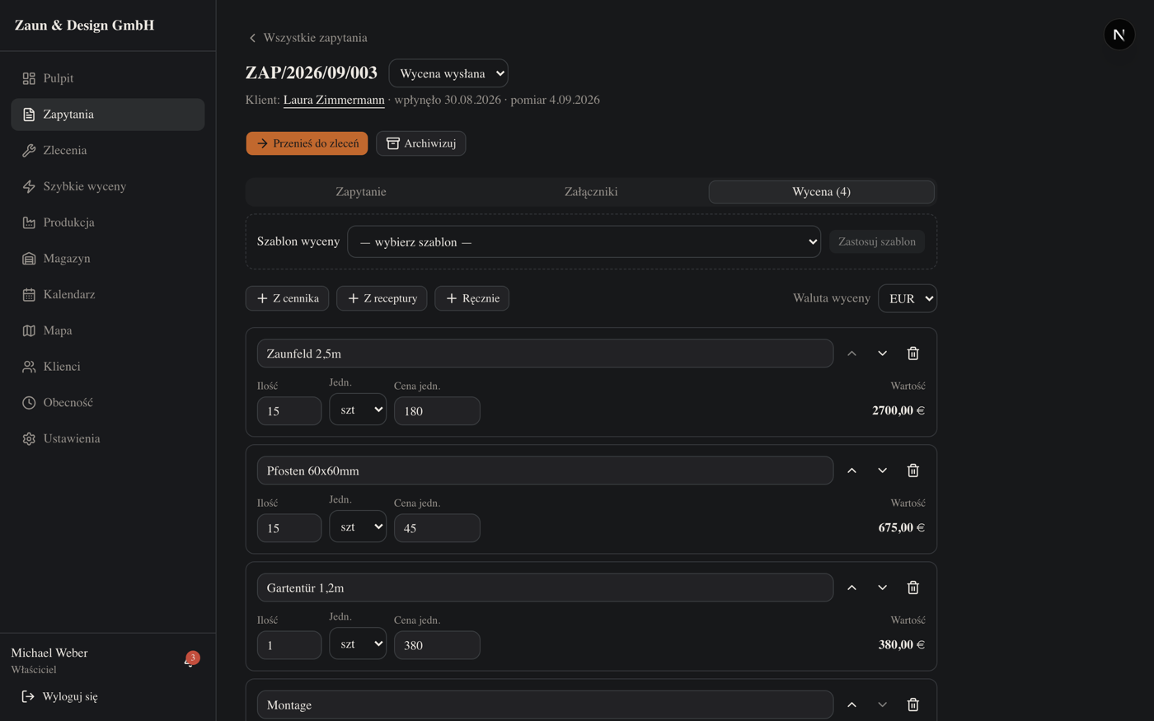Click the logout arrow icon
Image resolution: width=1154 pixels, height=721 pixels.
(28, 696)
